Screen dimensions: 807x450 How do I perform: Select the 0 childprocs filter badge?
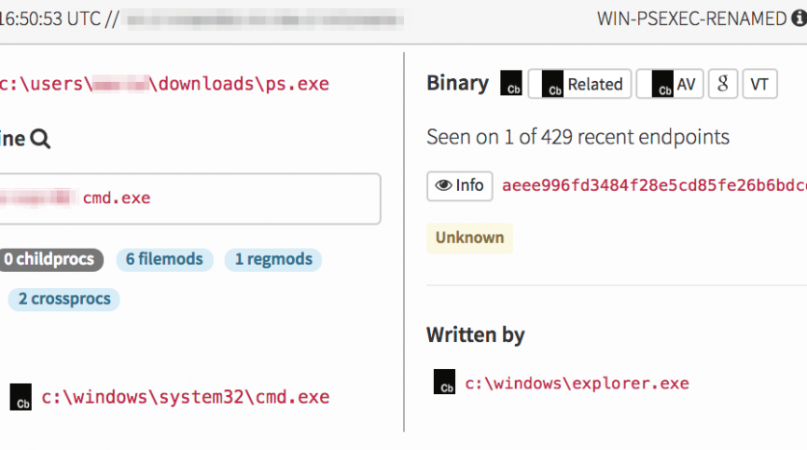(x=50, y=260)
